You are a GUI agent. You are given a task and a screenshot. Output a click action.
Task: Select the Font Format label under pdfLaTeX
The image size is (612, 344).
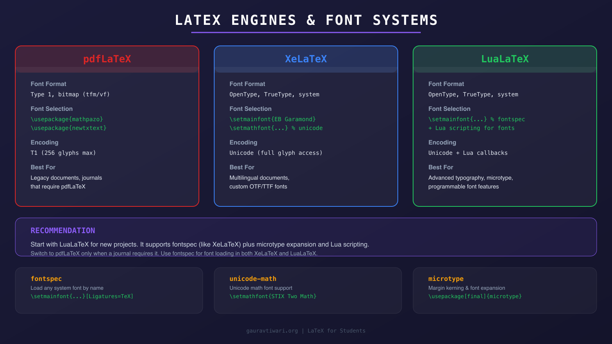48,84
